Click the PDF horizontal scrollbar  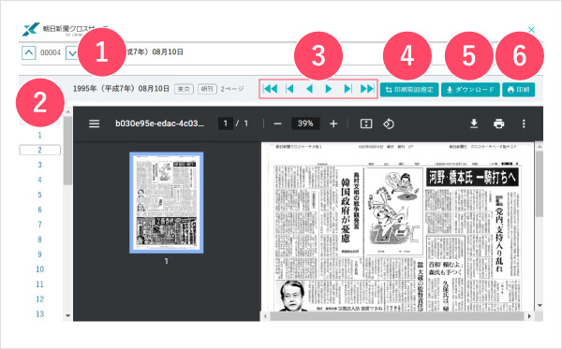coord(397,316)
